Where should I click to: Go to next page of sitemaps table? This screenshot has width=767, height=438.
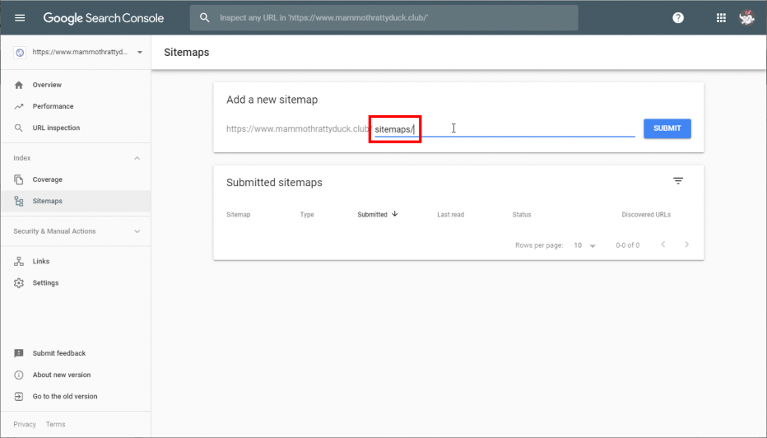click(687, 245)
